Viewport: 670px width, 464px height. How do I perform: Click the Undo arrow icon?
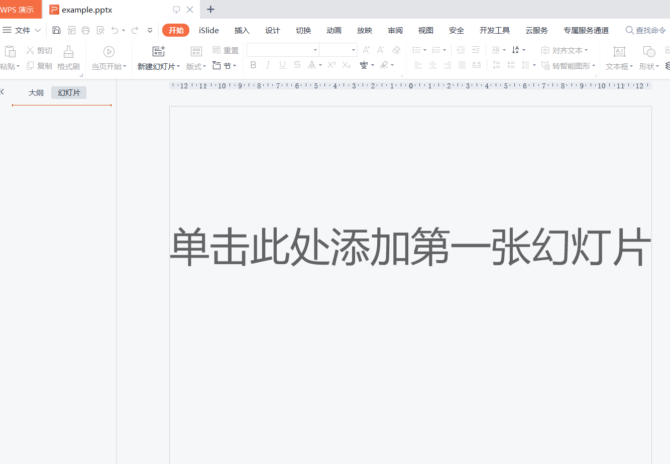click(x=115, y=30)
